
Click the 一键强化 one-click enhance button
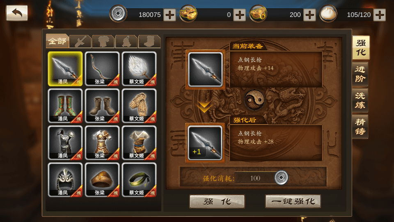coord(293,201)
